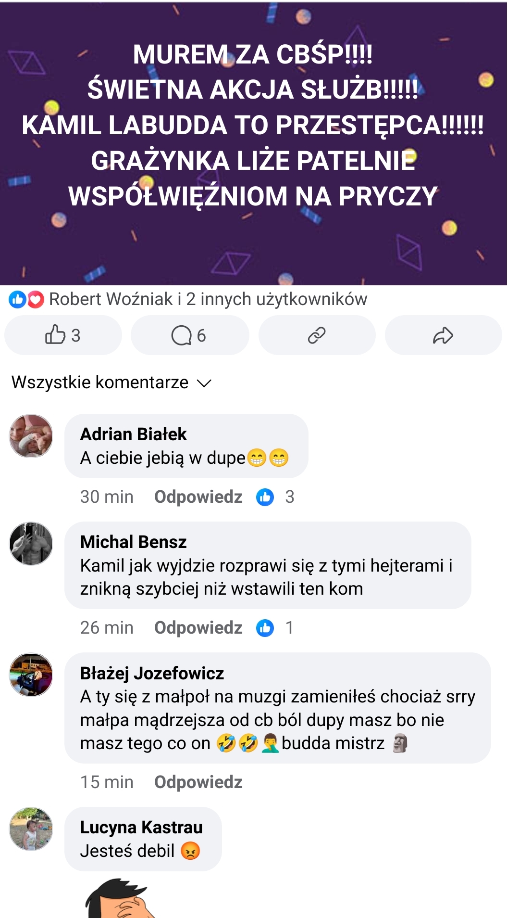519x918 pixels.
Task: Open the purple post text image
Action: [x=253, y=143]
